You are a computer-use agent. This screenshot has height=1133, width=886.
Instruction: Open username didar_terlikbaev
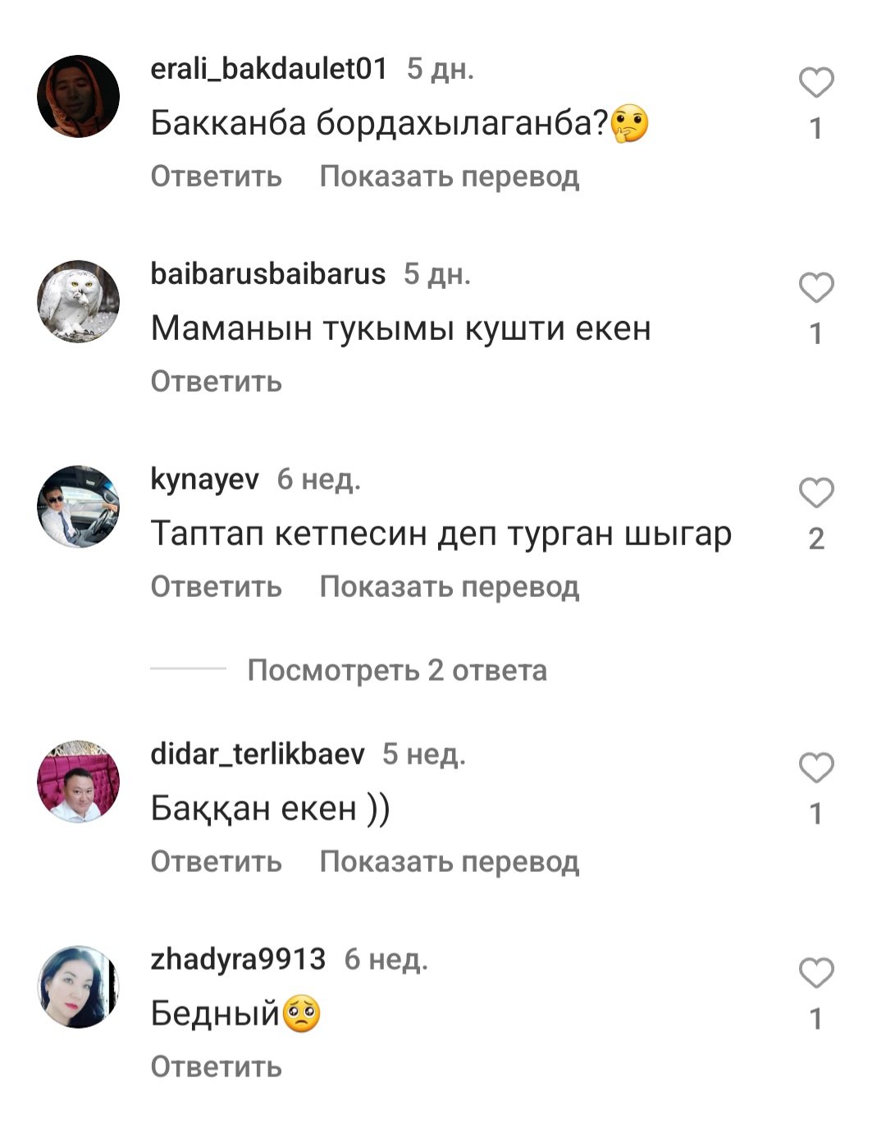point(258,754)
